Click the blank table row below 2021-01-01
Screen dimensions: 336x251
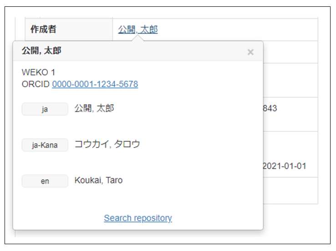[x=290, y=190]
